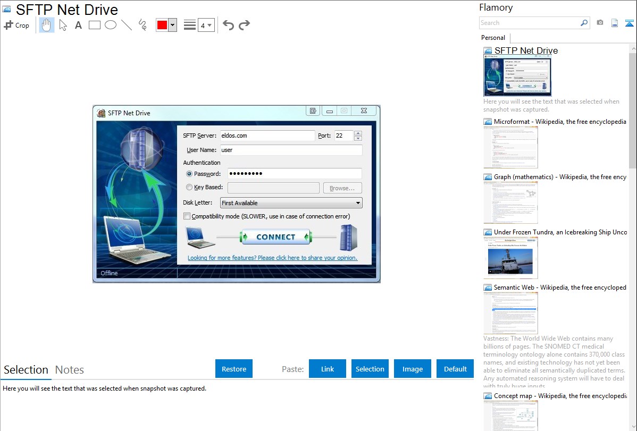This screenshot has height=431, width=637.
Task: Click the red color swatch
Action: click(162, 25)
